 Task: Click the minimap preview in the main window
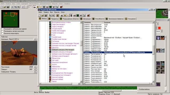tap(10, 19)
